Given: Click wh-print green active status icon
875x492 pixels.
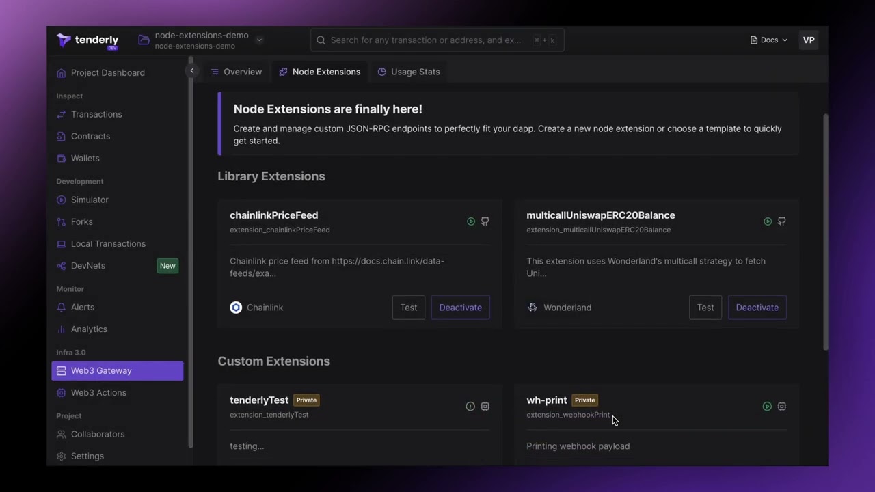Looking at the screenshot, I should 767,407.
